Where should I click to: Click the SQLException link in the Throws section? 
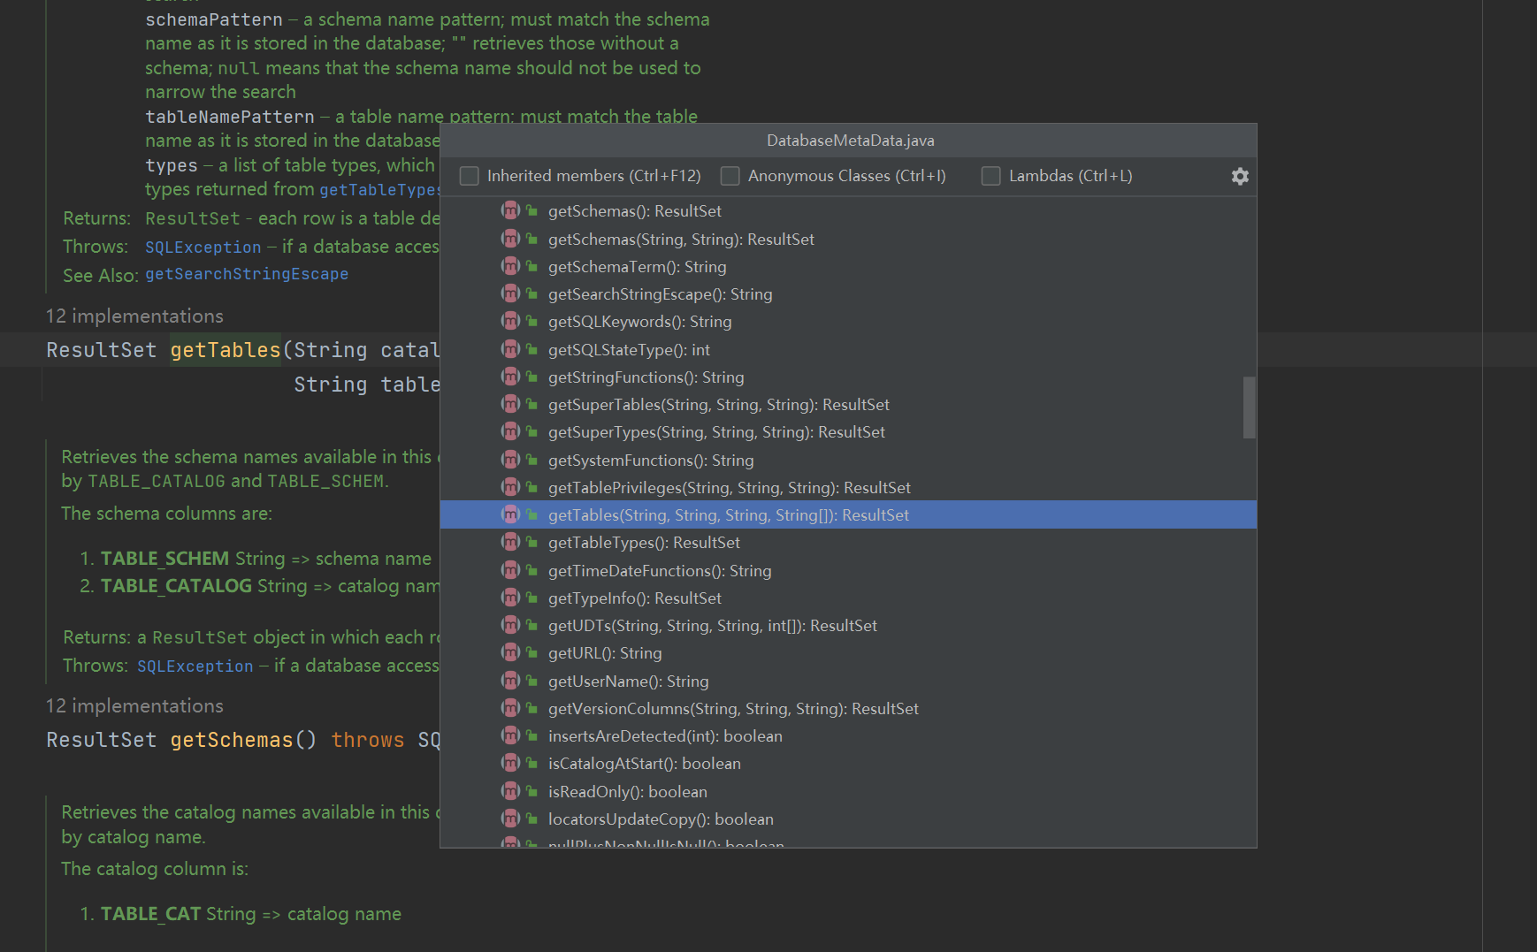click(x=203, y=247)
